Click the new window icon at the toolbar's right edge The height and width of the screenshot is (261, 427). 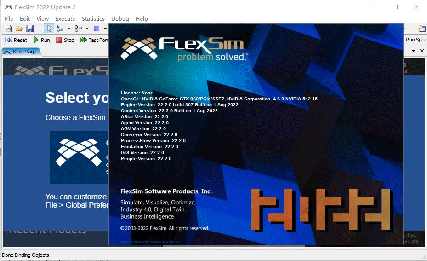[x=422, y=29]
